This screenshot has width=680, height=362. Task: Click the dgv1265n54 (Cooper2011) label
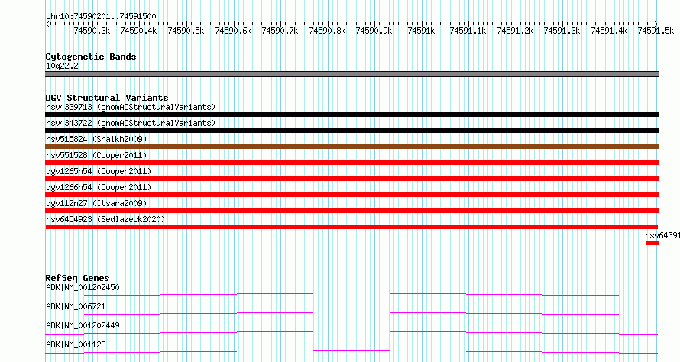pyautogui.click(x=99, y=171)
